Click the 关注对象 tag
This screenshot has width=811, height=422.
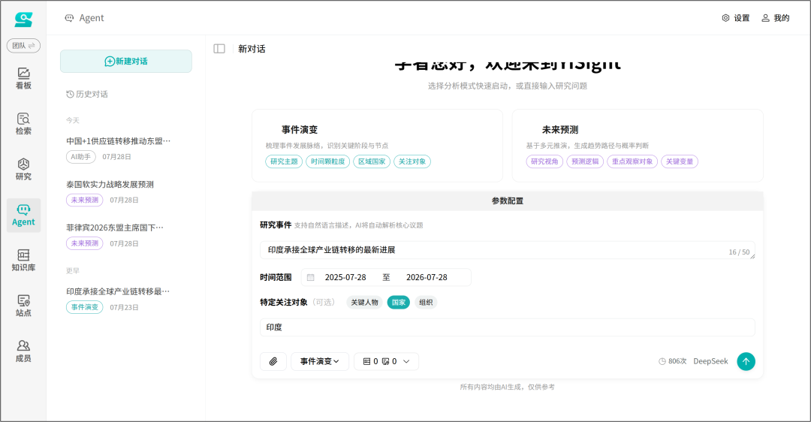tap(412, 161)
